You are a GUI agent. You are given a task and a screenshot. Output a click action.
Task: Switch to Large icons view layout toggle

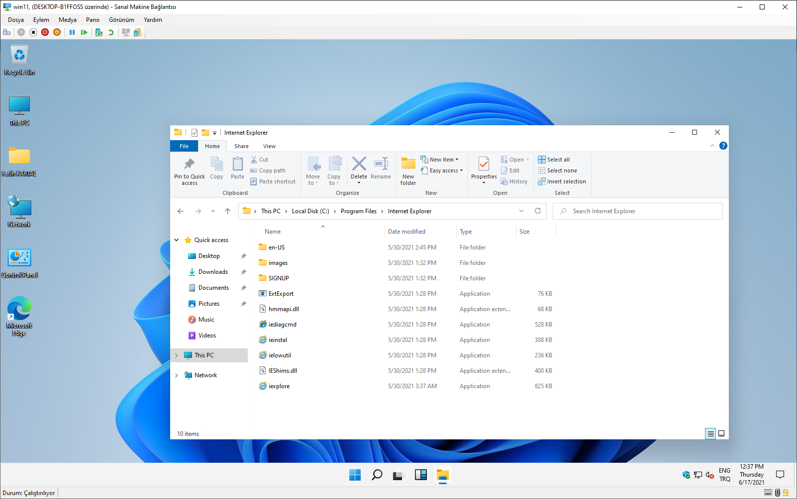[721, 433]
